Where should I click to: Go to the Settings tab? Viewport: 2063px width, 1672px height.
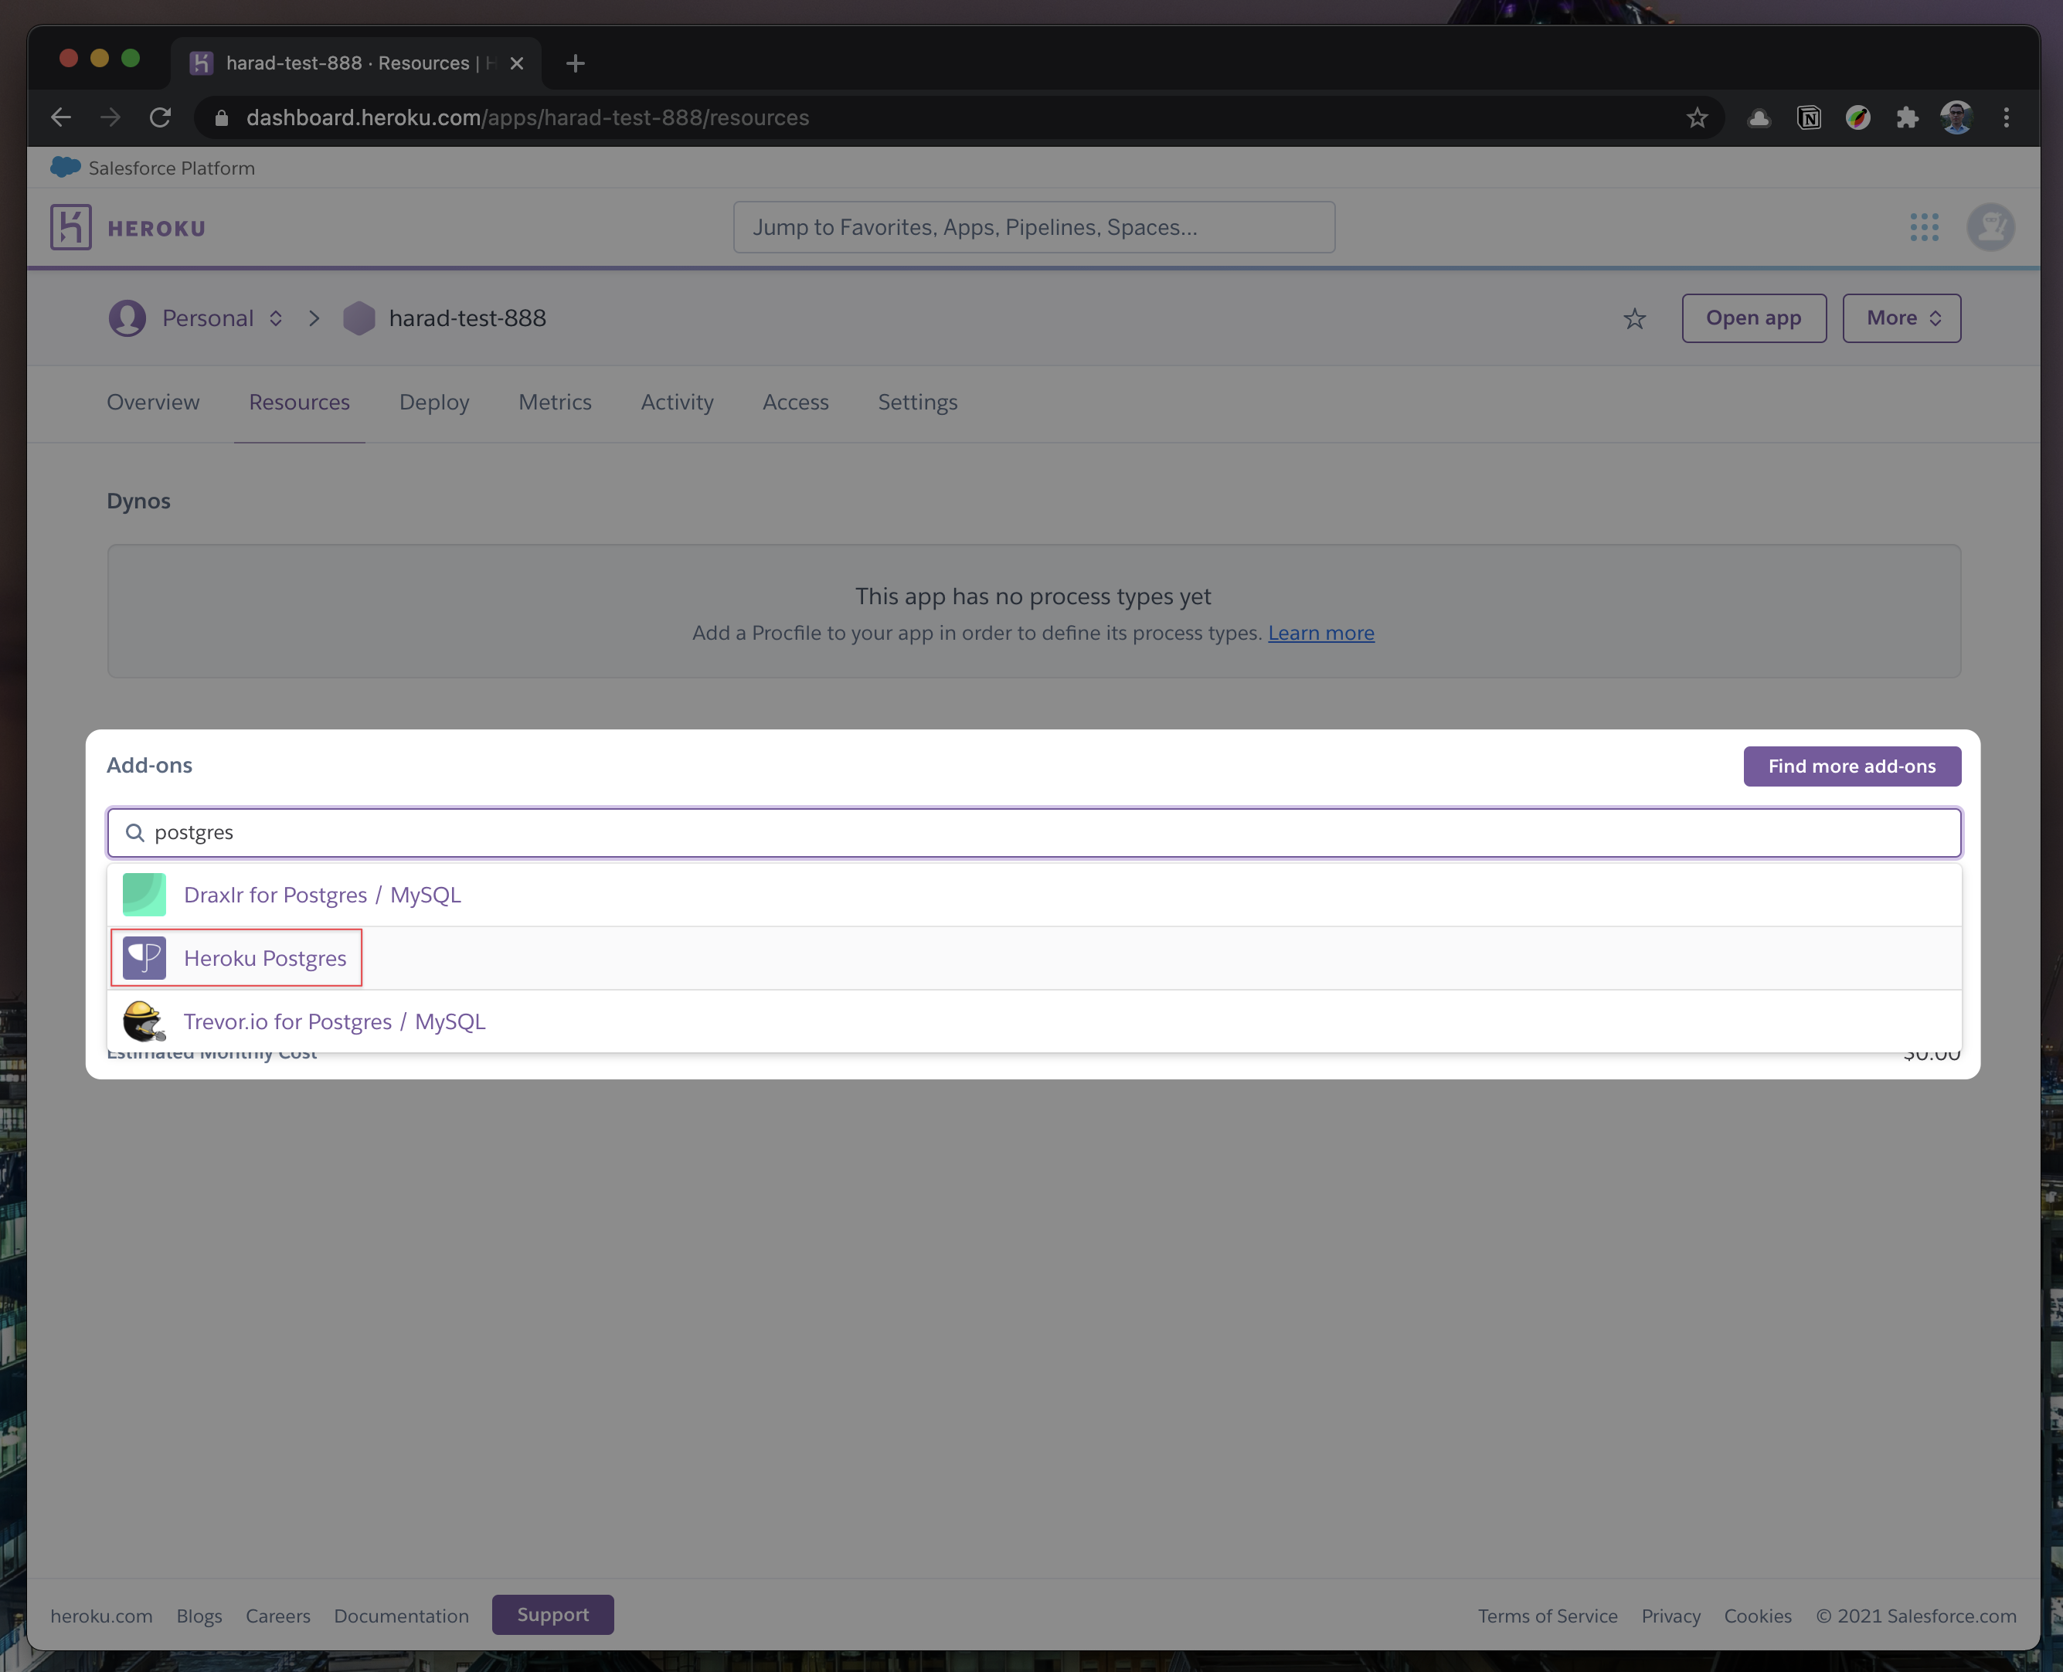coord(917,403)
